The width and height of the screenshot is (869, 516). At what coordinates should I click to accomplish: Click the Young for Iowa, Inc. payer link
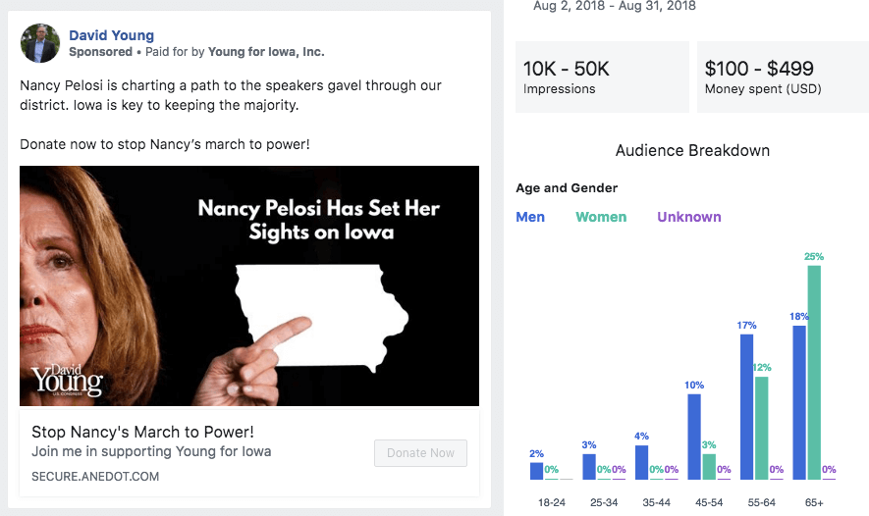266,52
